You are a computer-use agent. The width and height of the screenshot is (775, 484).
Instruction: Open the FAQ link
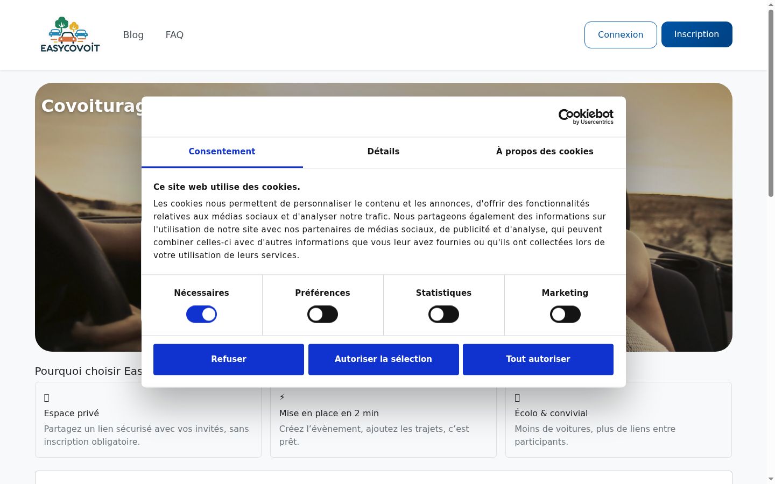[174, 35]
